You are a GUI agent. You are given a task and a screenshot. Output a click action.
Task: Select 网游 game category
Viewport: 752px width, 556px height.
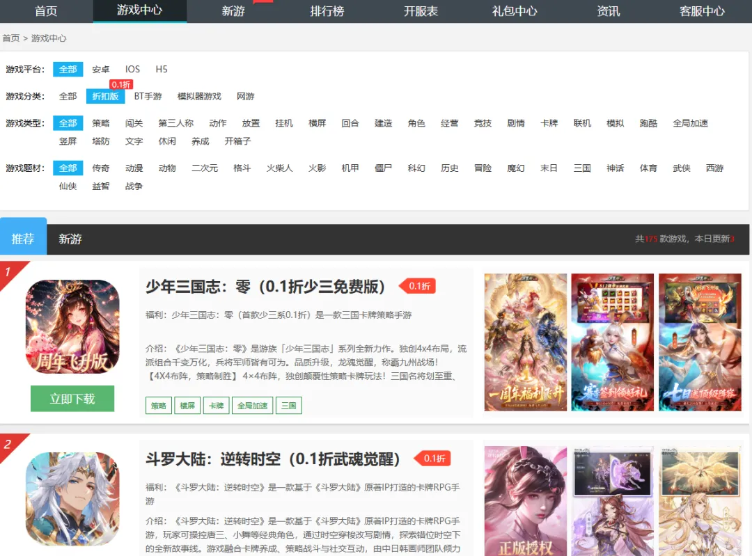click(x=246, y=96)
